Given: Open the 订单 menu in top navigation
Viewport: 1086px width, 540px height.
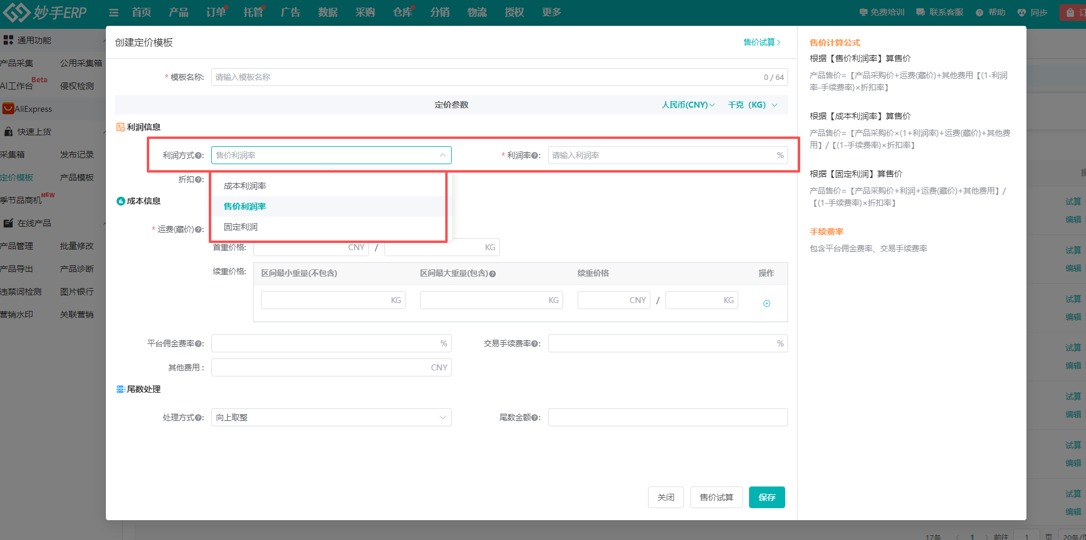Looking at the screenshot, I should click(215, 13).
